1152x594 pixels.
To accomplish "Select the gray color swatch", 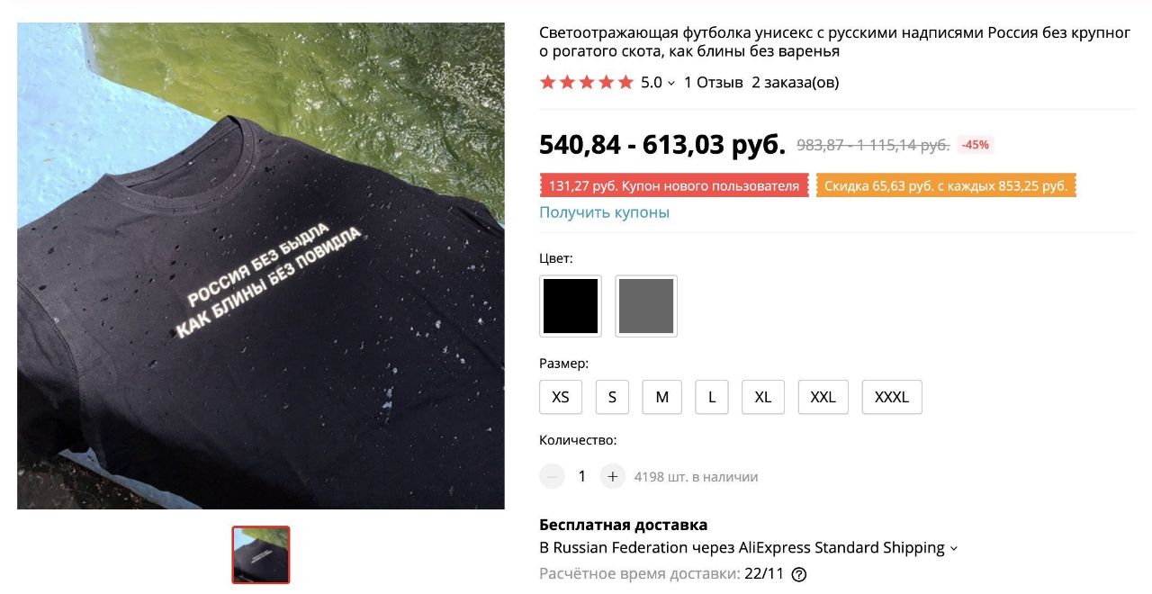I will click(646, 306).
